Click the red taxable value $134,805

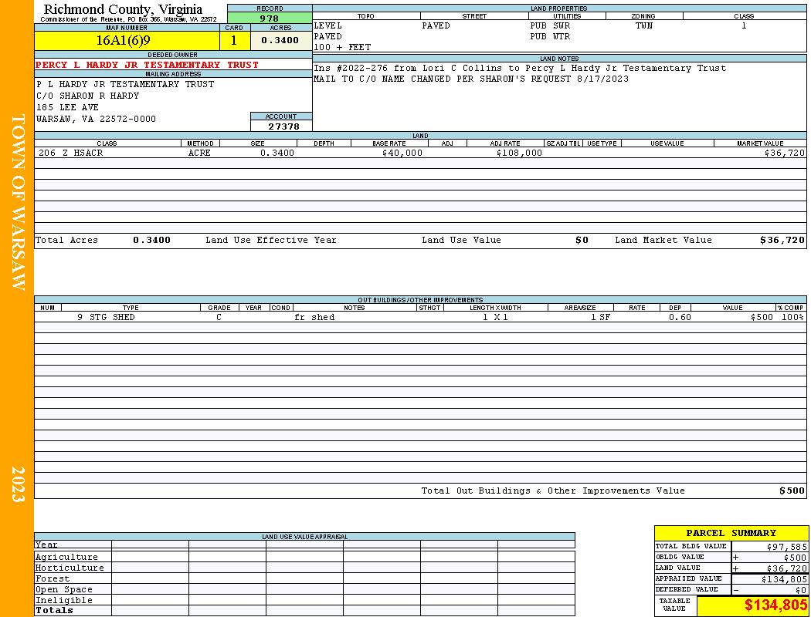point(775,605)
